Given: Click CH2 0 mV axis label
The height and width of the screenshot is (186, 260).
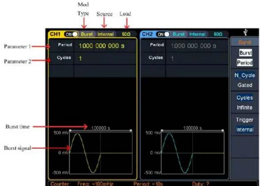Looking at the screenshot, I should pyautogui.click(x=155, y=153).
